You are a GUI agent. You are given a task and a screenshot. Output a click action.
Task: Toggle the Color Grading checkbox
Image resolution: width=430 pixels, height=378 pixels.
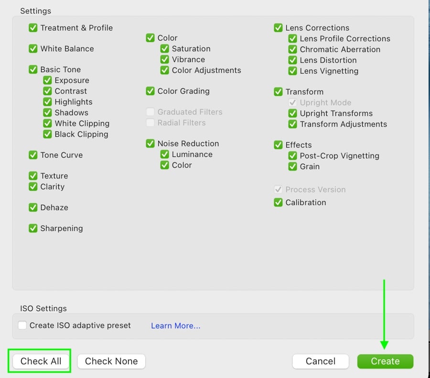150,91
